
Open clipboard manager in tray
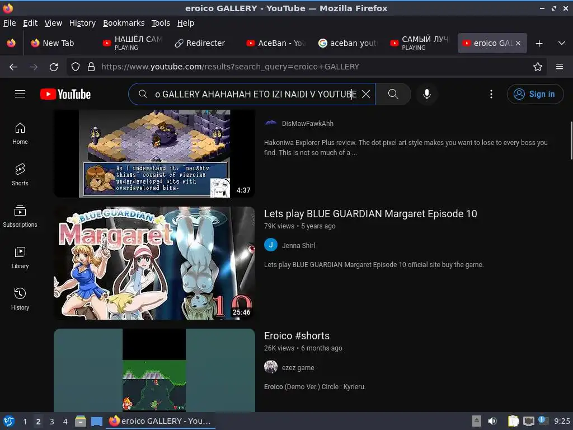coord(513,421)
